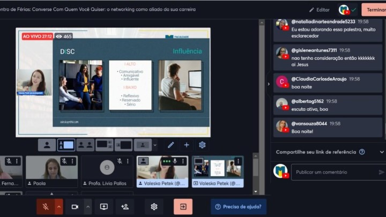
Task: Click the share screen icon
Action: pos(104,206)
